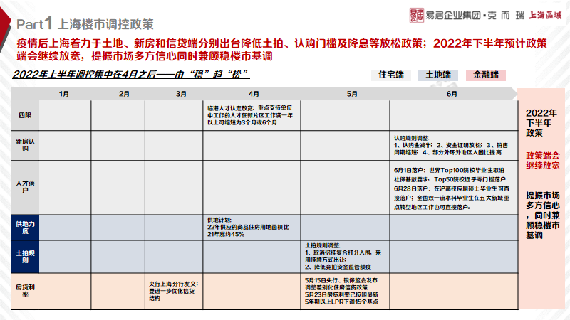The image size is (570, 320).
Task: Click the subtitle 2022年上半年调控集中在4月之后
Action: (131, 75)
